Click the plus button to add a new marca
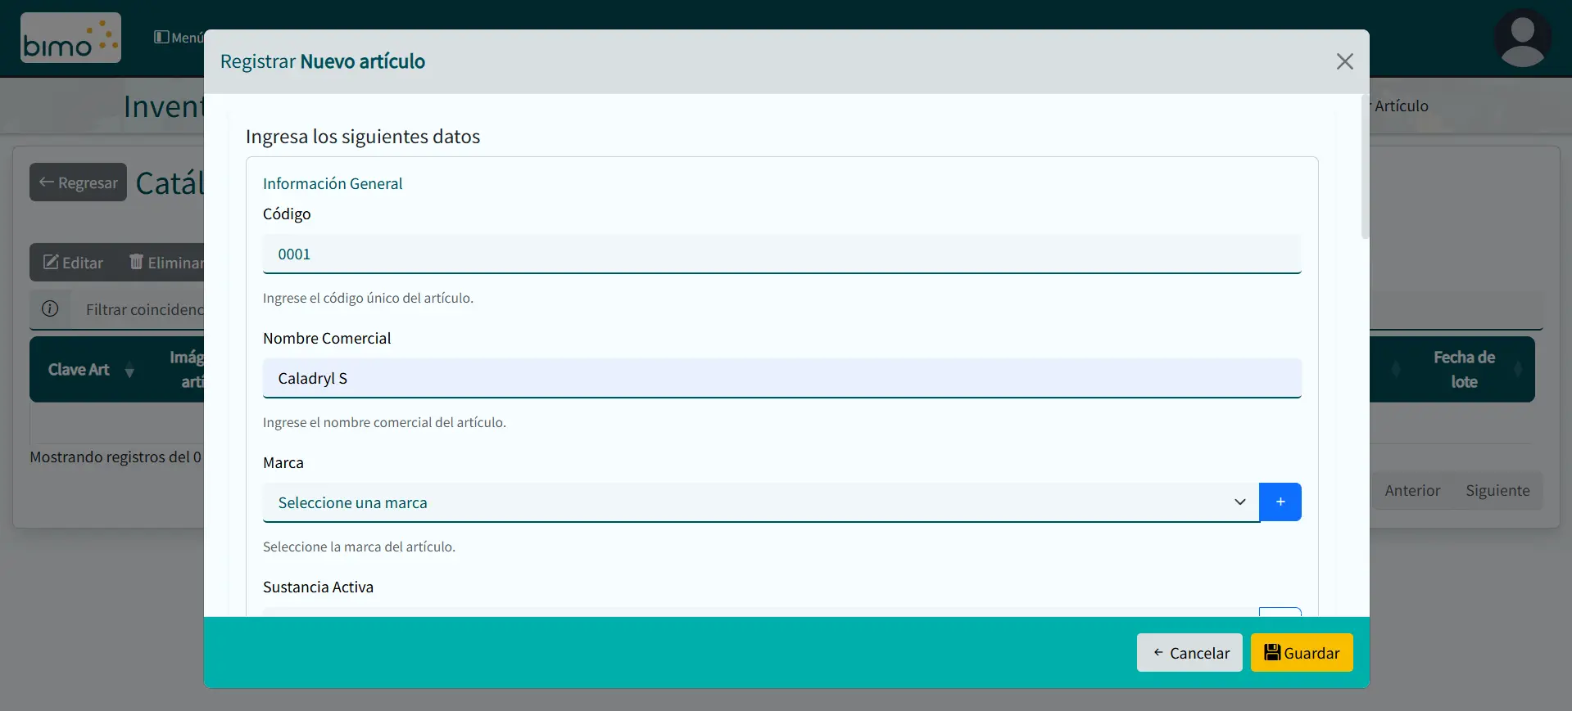This screenshot has width=1572, height=711. (1280, 502)
